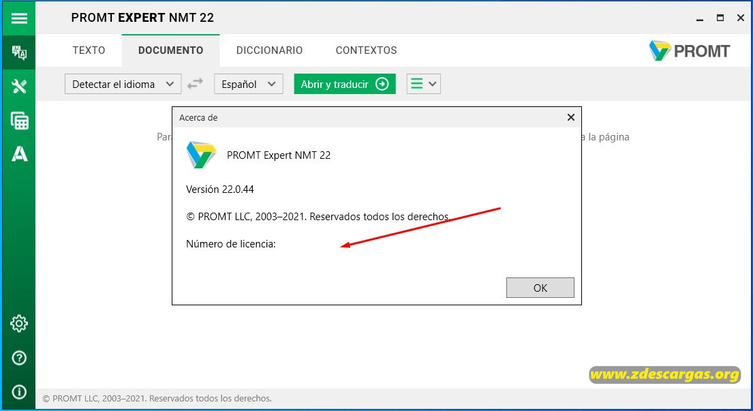The width and height of the screenshot is (753, 411).
Task: Open the letter A icon in sidebar
Action: coord(19,153)
